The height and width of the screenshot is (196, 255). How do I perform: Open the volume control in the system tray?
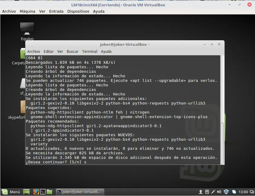219,192
